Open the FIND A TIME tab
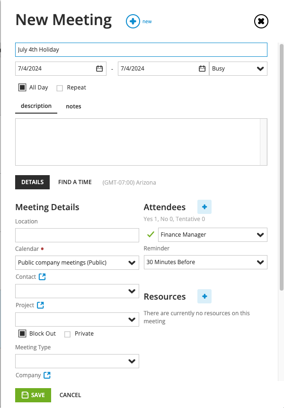Viewport: 284px width, 408px height. (75, 182)
